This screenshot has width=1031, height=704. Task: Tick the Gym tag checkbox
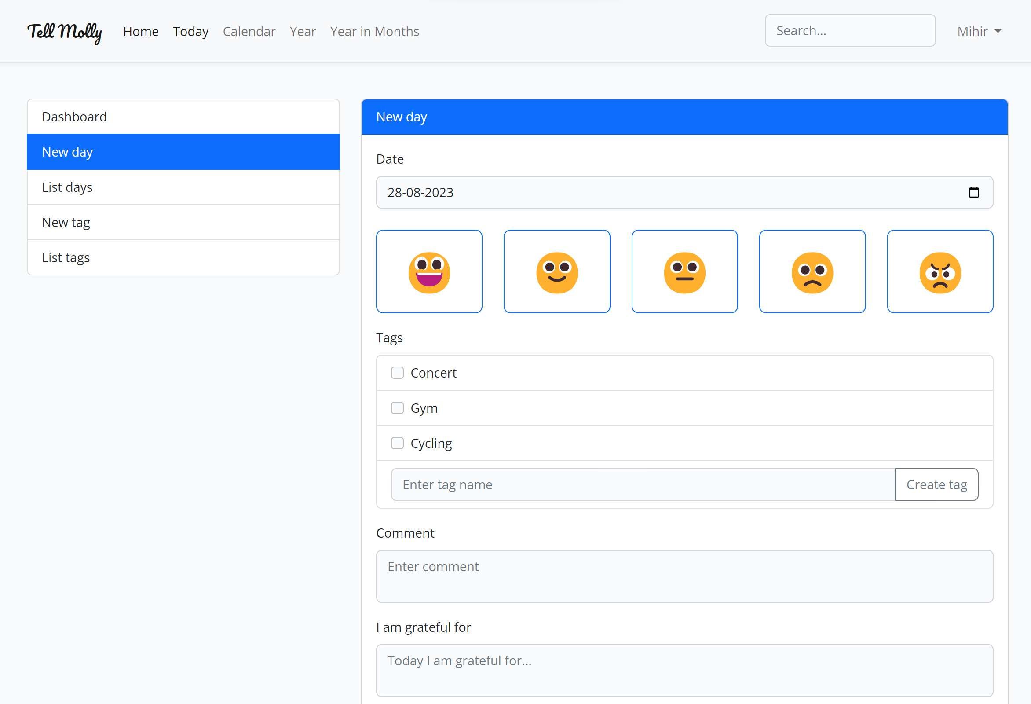(x=397, y=408)
